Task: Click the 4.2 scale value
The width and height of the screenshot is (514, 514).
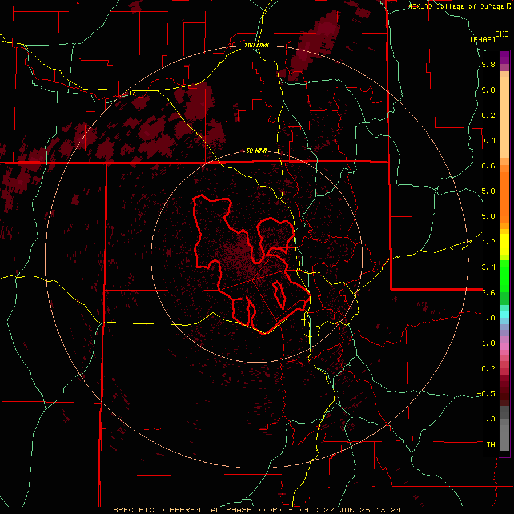Action: point(488,242)
